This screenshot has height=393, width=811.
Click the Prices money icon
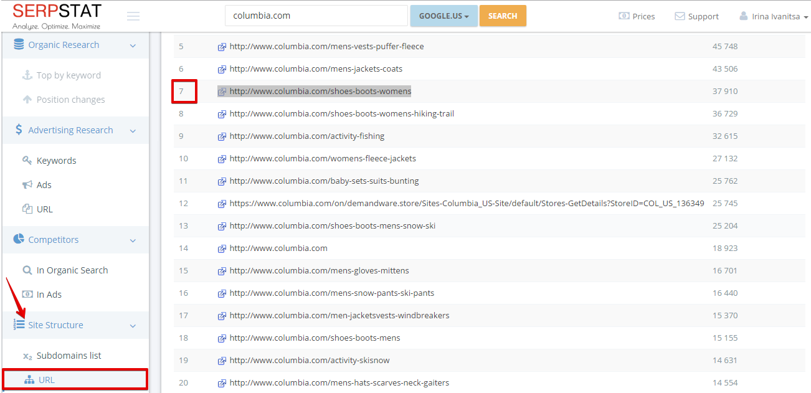click(x=624, y=16)
